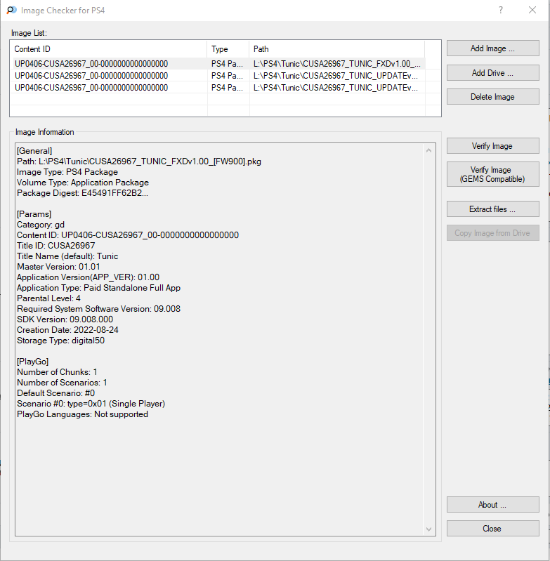Open the Extract files dialog
The image size is (550, 561).
point(492,209)
